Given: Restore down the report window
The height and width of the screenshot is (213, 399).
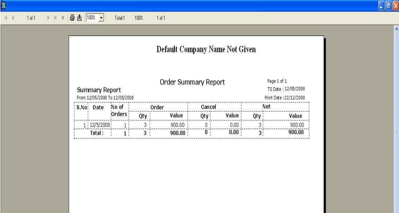Looking at the screenshot, I should point(388,5).
